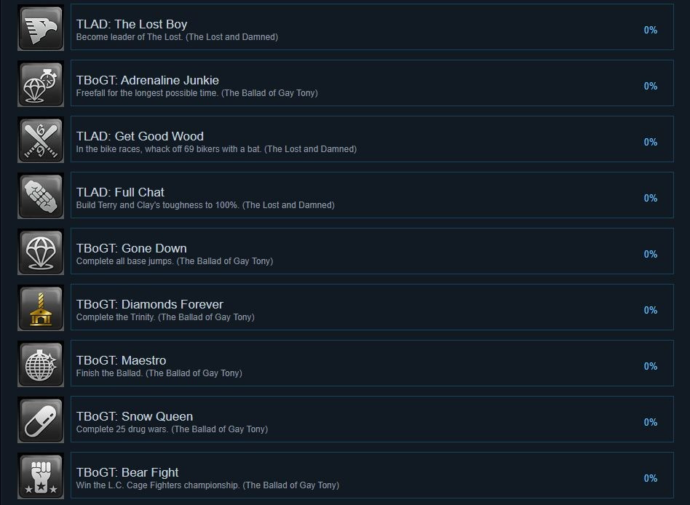This screenshot has height=505, width=690.
Task: Open the TLAD: The Lost Boy title
Action: click(x=132, y=24)
